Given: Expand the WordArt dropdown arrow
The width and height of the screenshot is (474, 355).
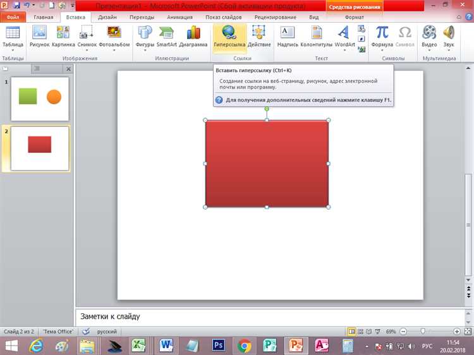Looking at the screenshot, I should tap(344, 51).
